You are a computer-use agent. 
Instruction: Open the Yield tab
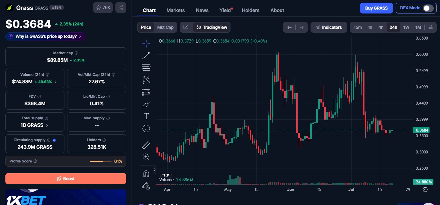[225, 10]
